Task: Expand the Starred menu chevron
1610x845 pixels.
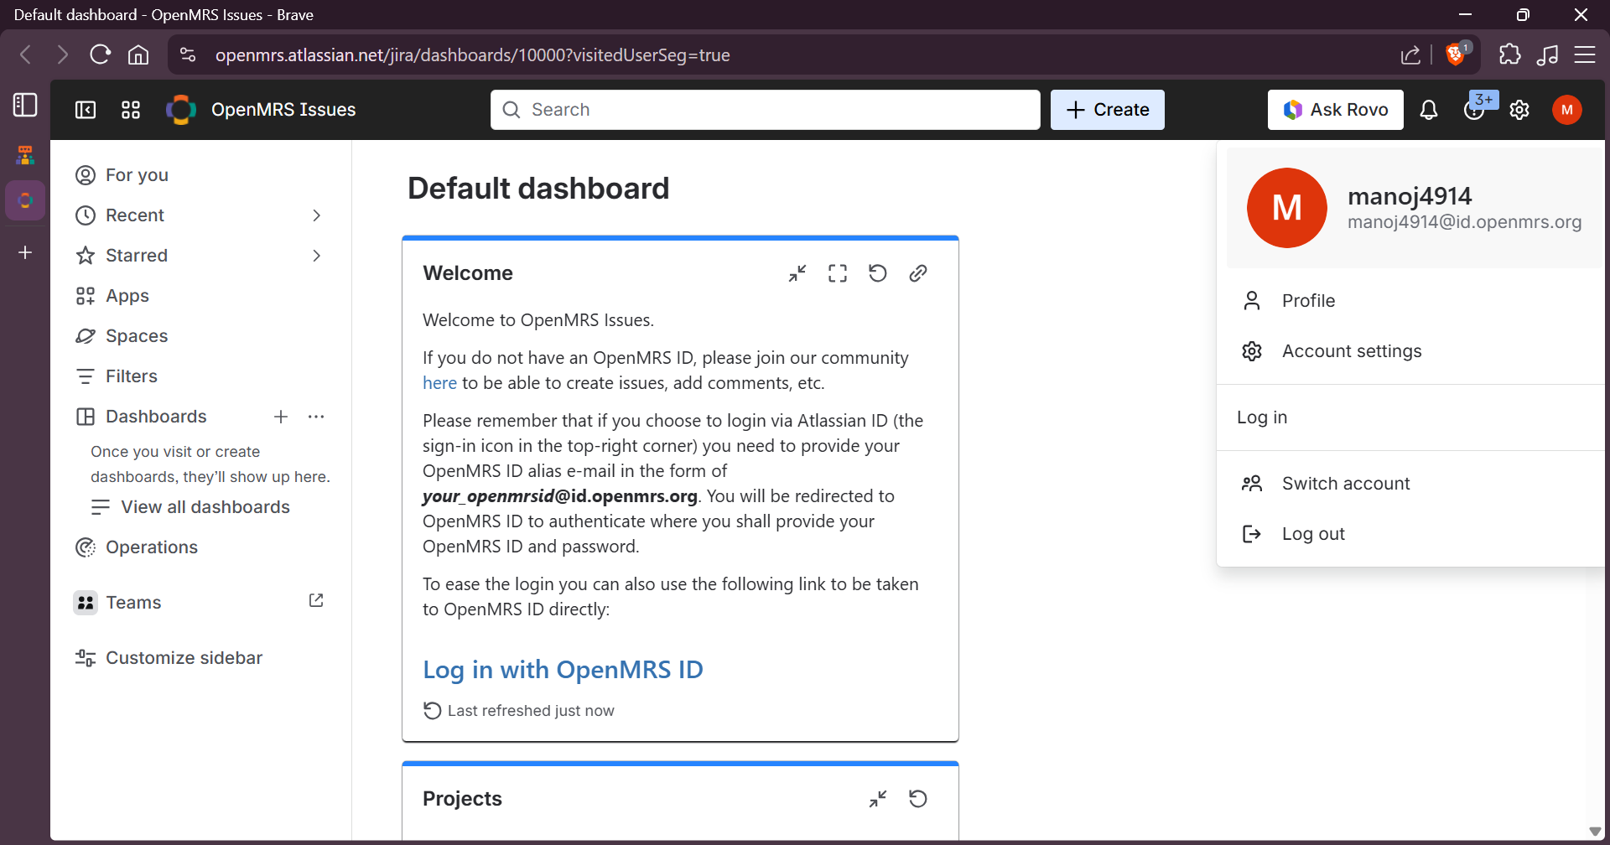Action: tap(316, 256)
